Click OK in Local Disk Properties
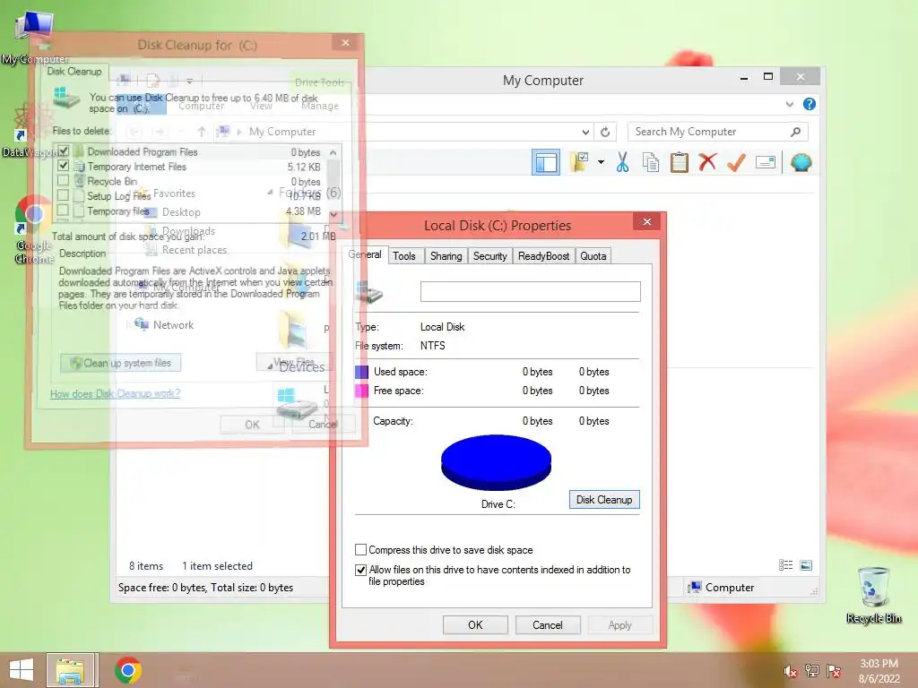918x688 pixels. click(x=475, y=624)
